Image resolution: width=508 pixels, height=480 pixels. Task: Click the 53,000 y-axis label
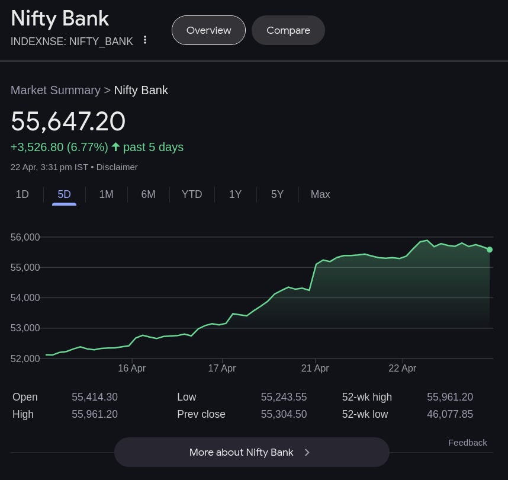click(x=25, y=328)
